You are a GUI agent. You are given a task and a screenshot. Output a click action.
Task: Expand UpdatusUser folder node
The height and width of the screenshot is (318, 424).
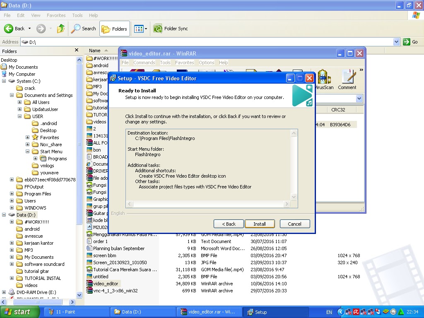point(20,109)
